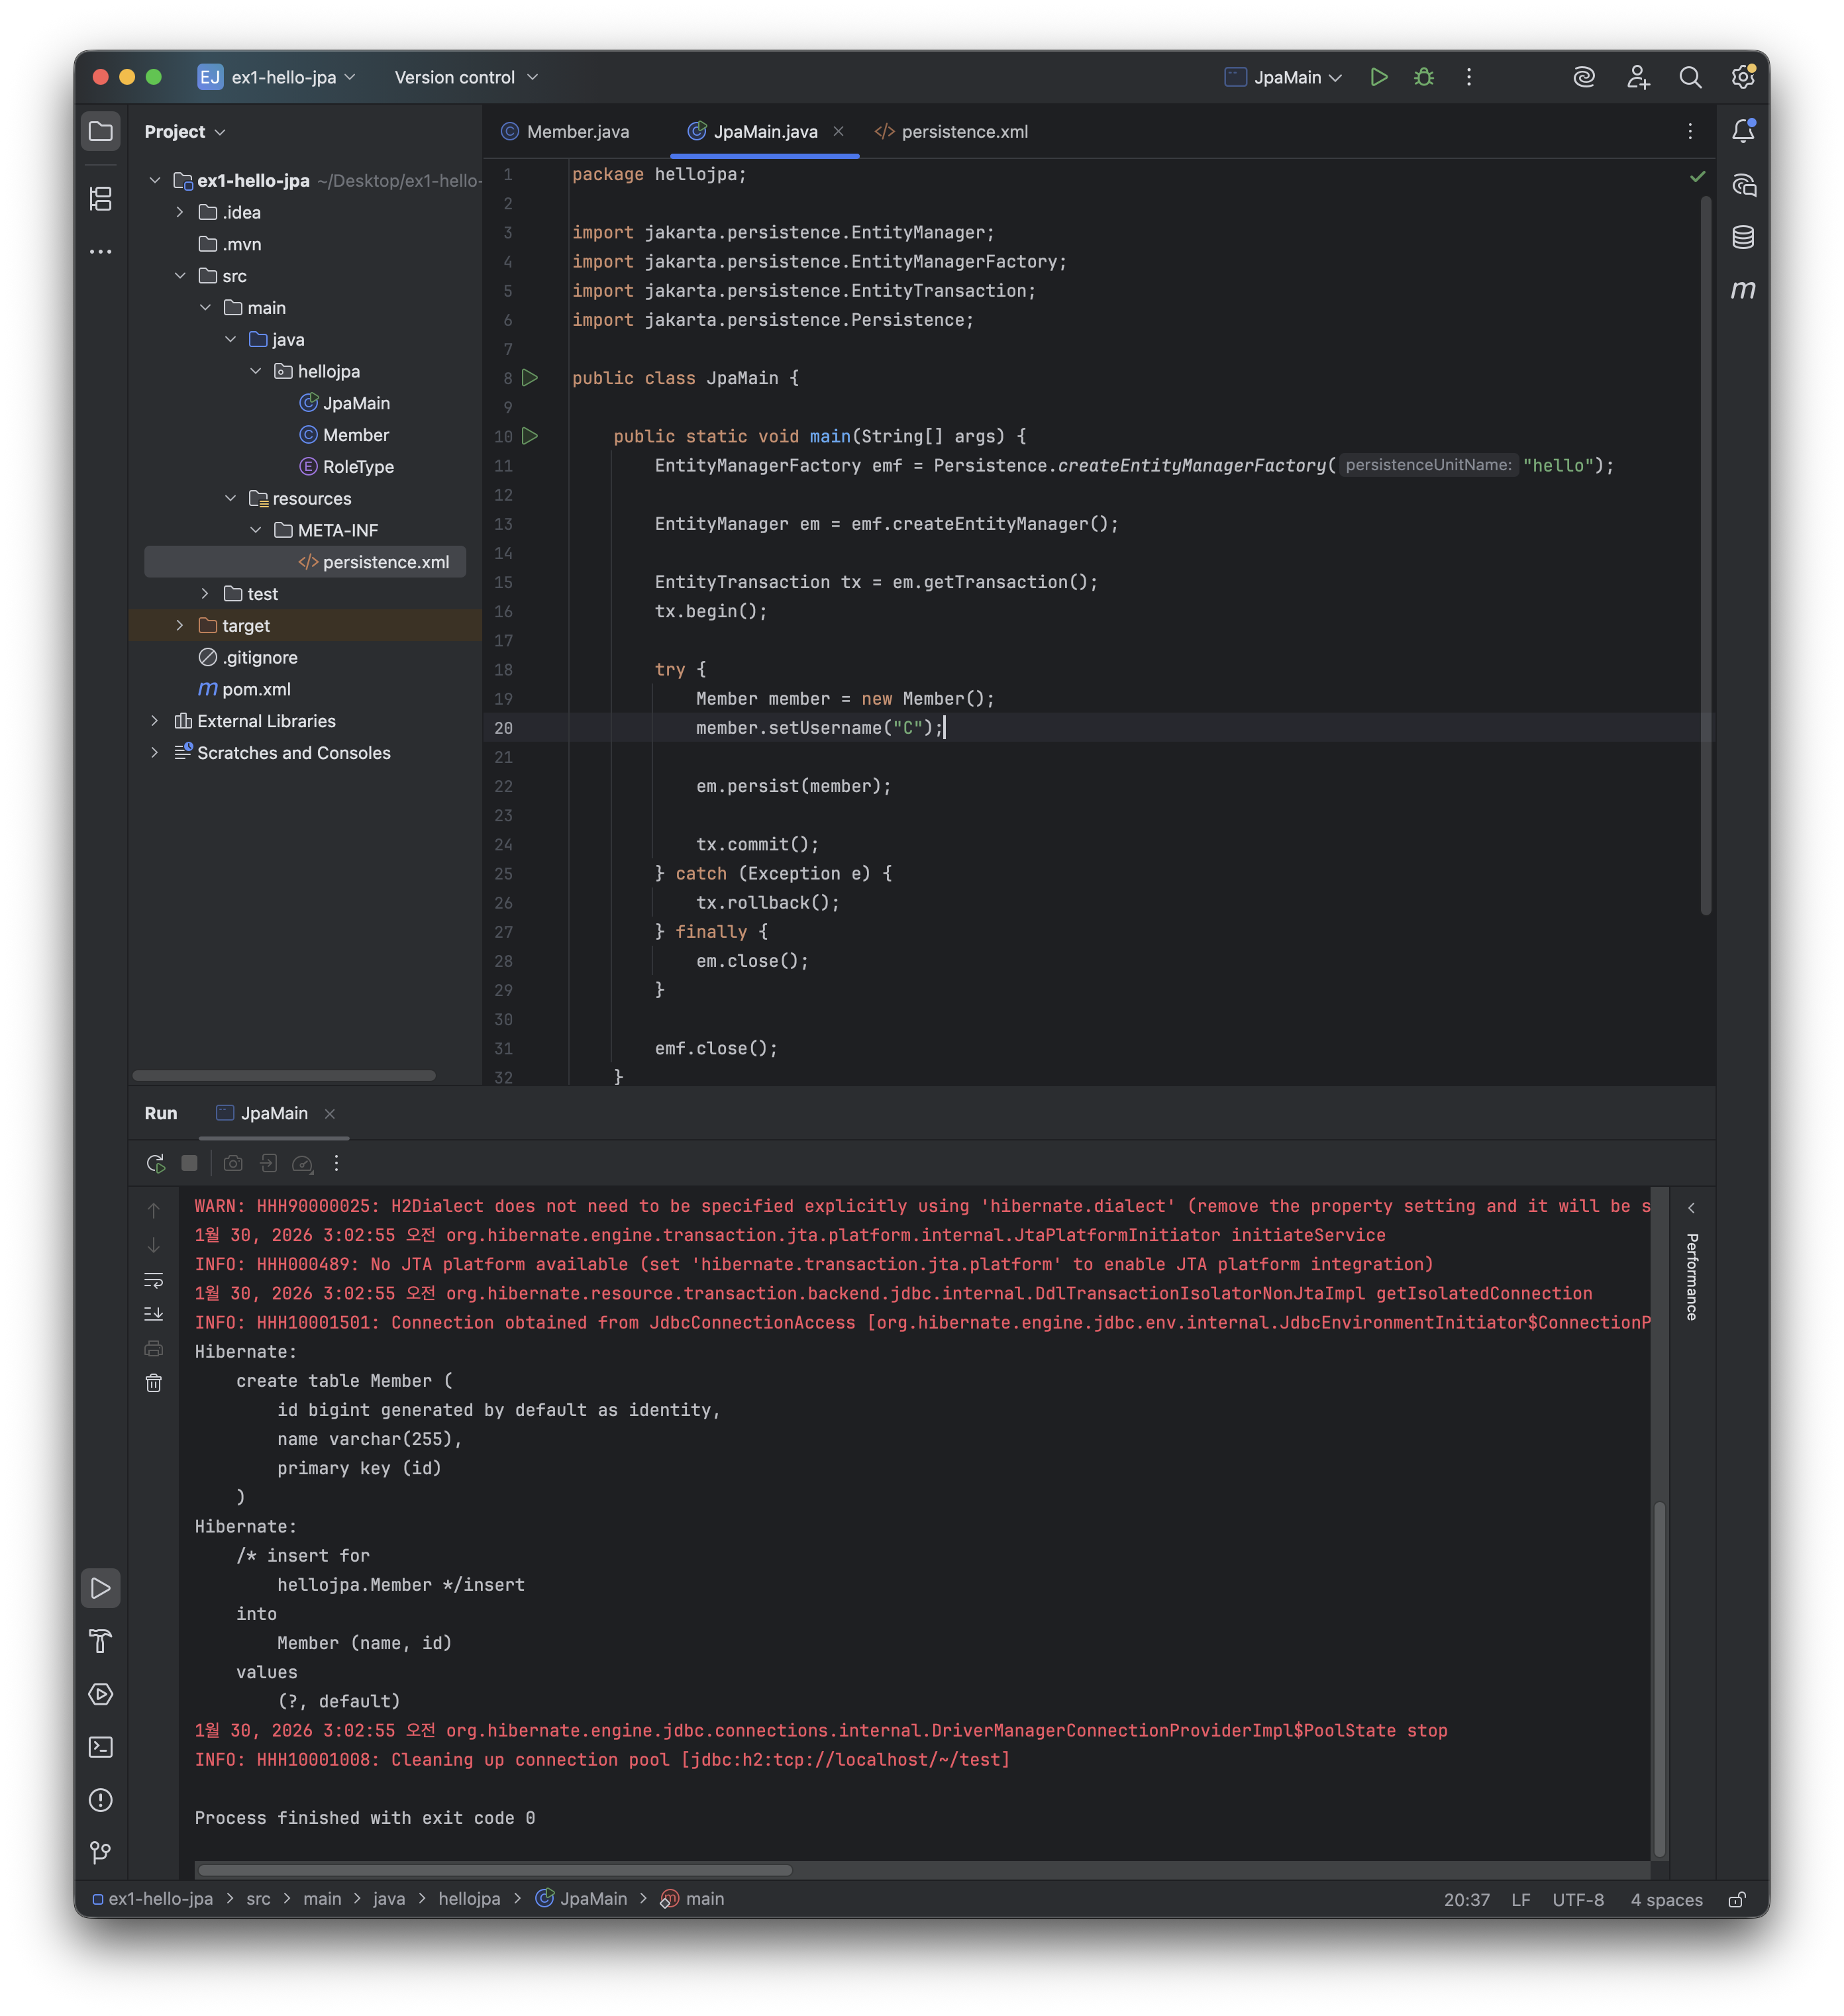Expand the External Libraries node
The height and width of the screenshot is (2016, 1844).
[x=155, y=721]
